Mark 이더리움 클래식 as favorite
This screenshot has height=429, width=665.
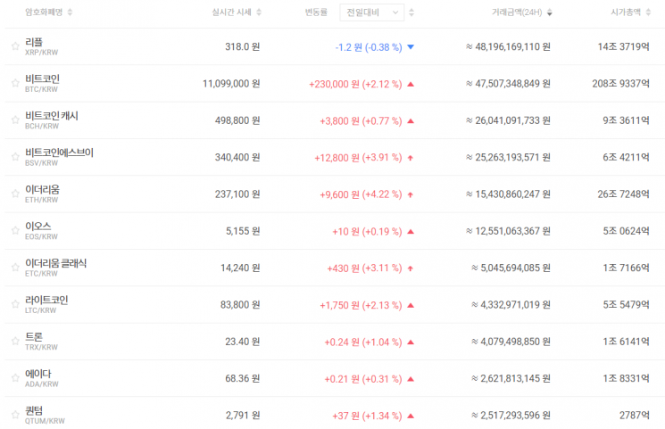(x=15, y=268)
